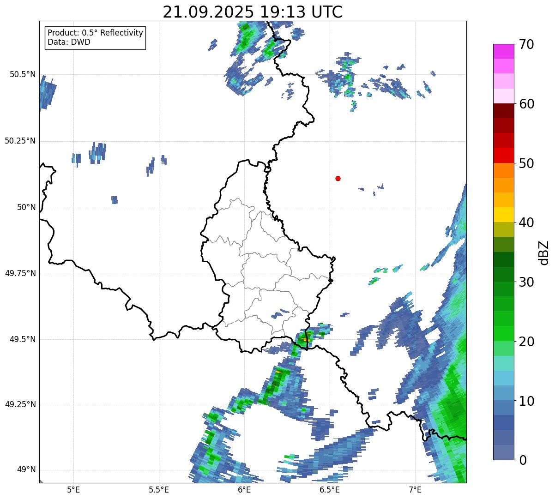Click the 'Data: DWD' text
555x499 pixels.
[x=69, y=42]
